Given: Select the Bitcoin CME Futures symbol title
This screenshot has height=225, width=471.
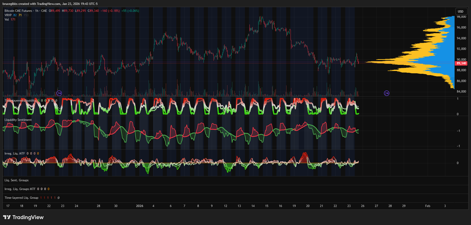Looking at the screenshot, I should (18, 11).
